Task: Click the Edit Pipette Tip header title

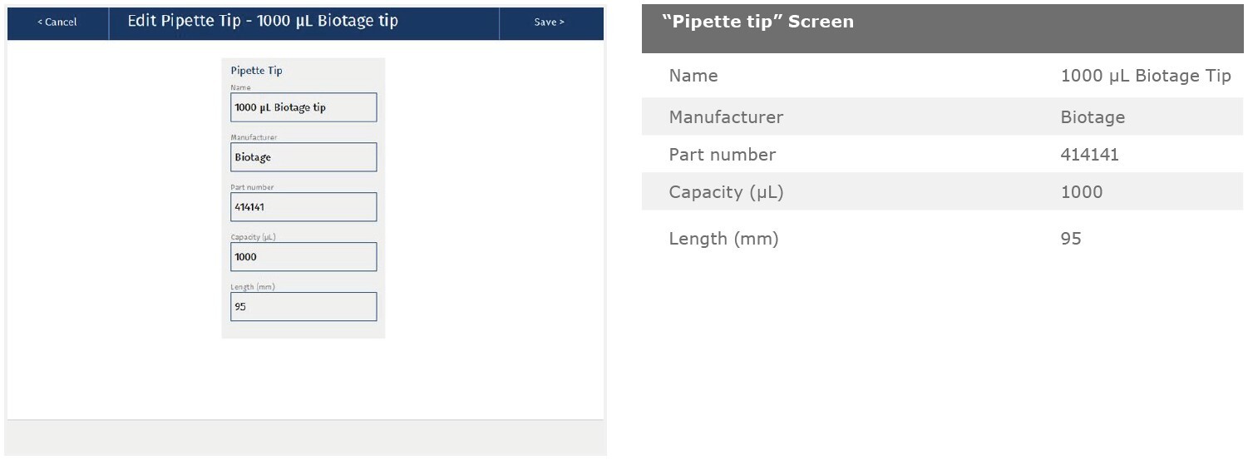Action: 263,22
